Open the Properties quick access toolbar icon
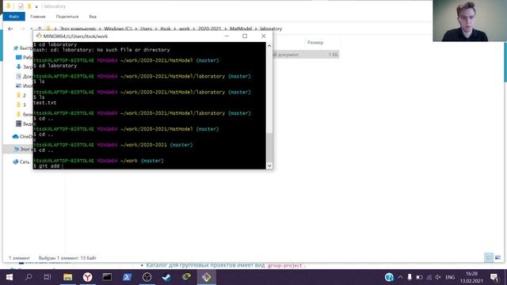Screen dimensions: 507x285 tap(21, 6)
